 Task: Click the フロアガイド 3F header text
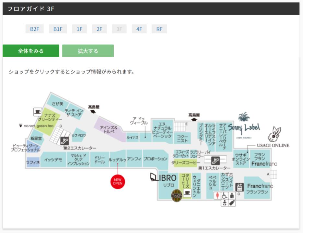tap(31, 9)
